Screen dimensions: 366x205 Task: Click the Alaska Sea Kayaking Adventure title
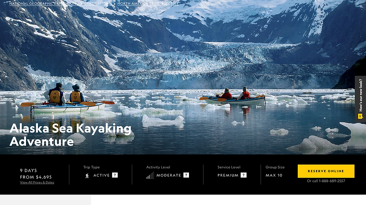pos(70,135)
